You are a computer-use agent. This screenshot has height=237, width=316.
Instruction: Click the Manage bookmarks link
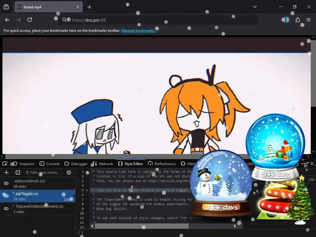(139, 31)
